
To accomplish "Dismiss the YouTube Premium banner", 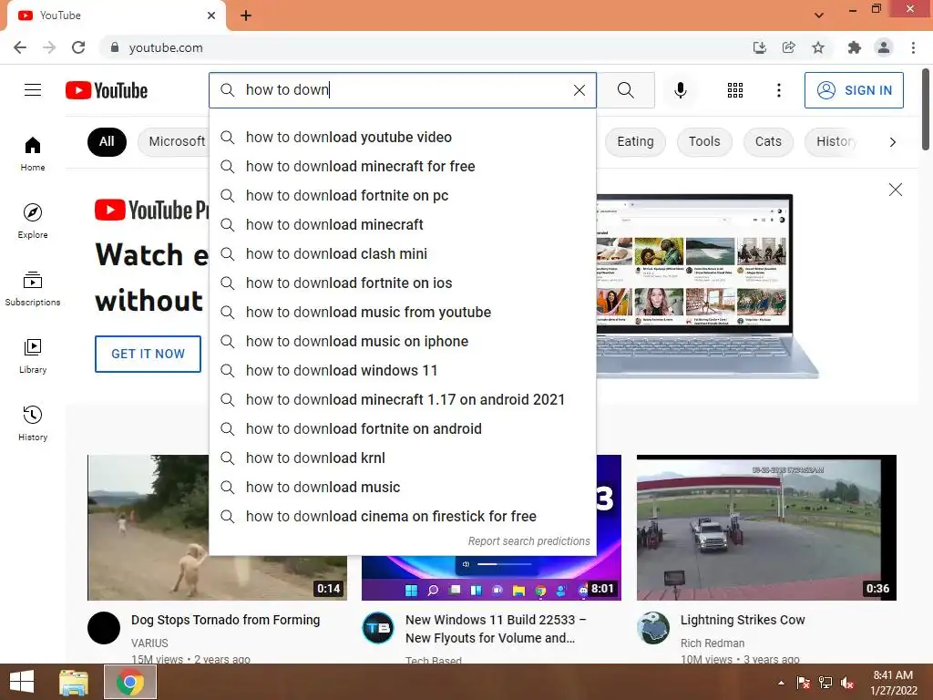I will [895, 190].
